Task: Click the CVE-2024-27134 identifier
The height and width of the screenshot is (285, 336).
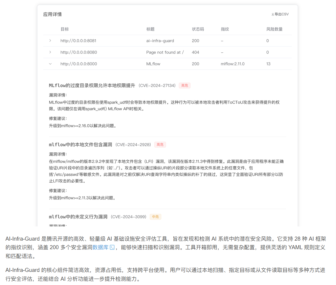Action: 157,86
